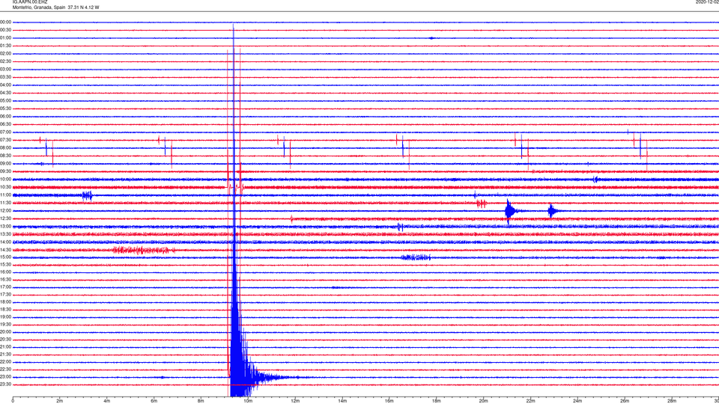This screenshot has width=719, height=404.
Task: Click the 18m tick label on x-axis
Action: [437, 401]
